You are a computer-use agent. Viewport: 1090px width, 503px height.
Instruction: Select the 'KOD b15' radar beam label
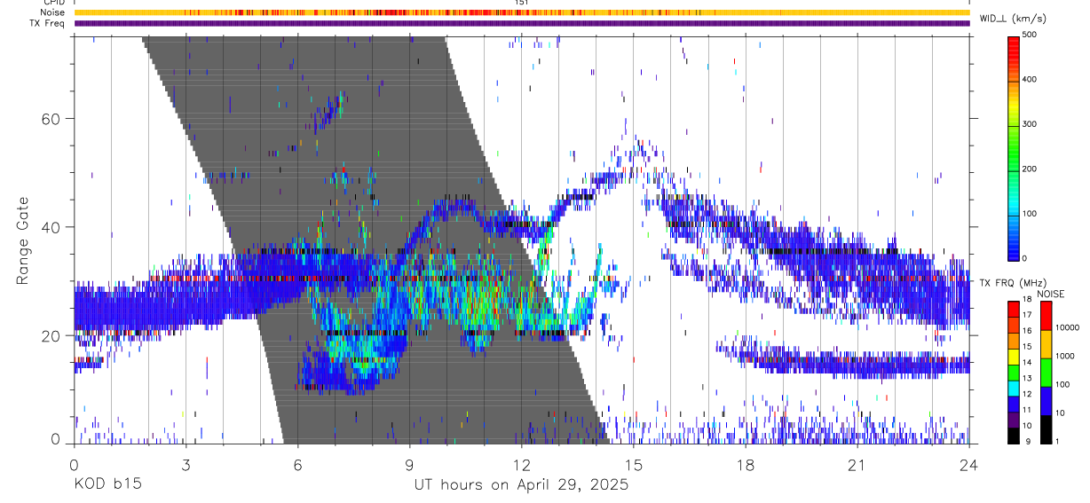click(x=107, y=485)
